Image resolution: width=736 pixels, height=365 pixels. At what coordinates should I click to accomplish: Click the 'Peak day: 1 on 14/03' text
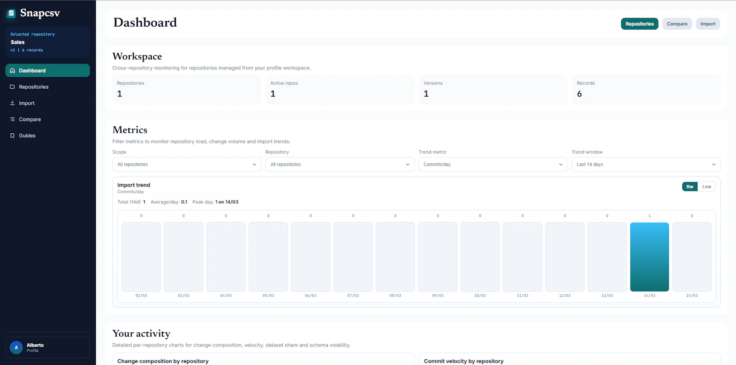pos(215,202)
